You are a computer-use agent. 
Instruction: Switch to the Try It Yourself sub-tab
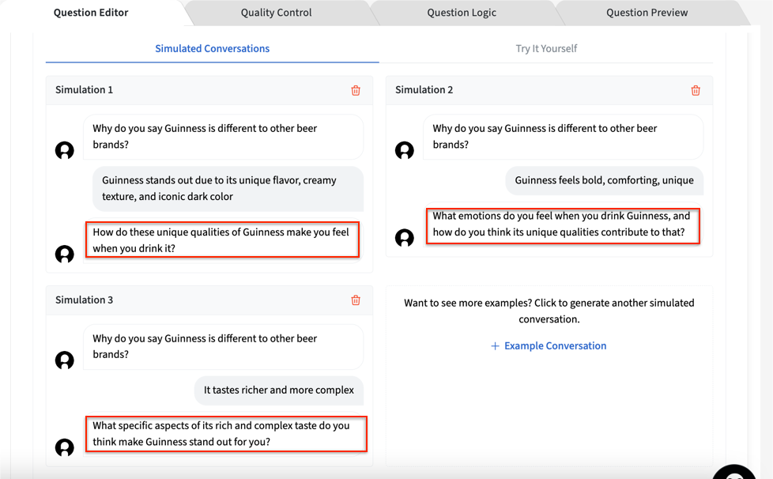point(546,48)
